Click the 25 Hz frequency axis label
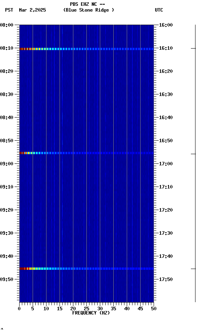The image size is (212, 333). pyautogui.click(x=86, y=309)
